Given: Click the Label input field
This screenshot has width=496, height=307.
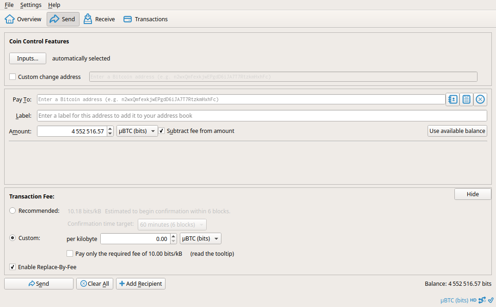Looking at the screenshot, I should (262, 115).
